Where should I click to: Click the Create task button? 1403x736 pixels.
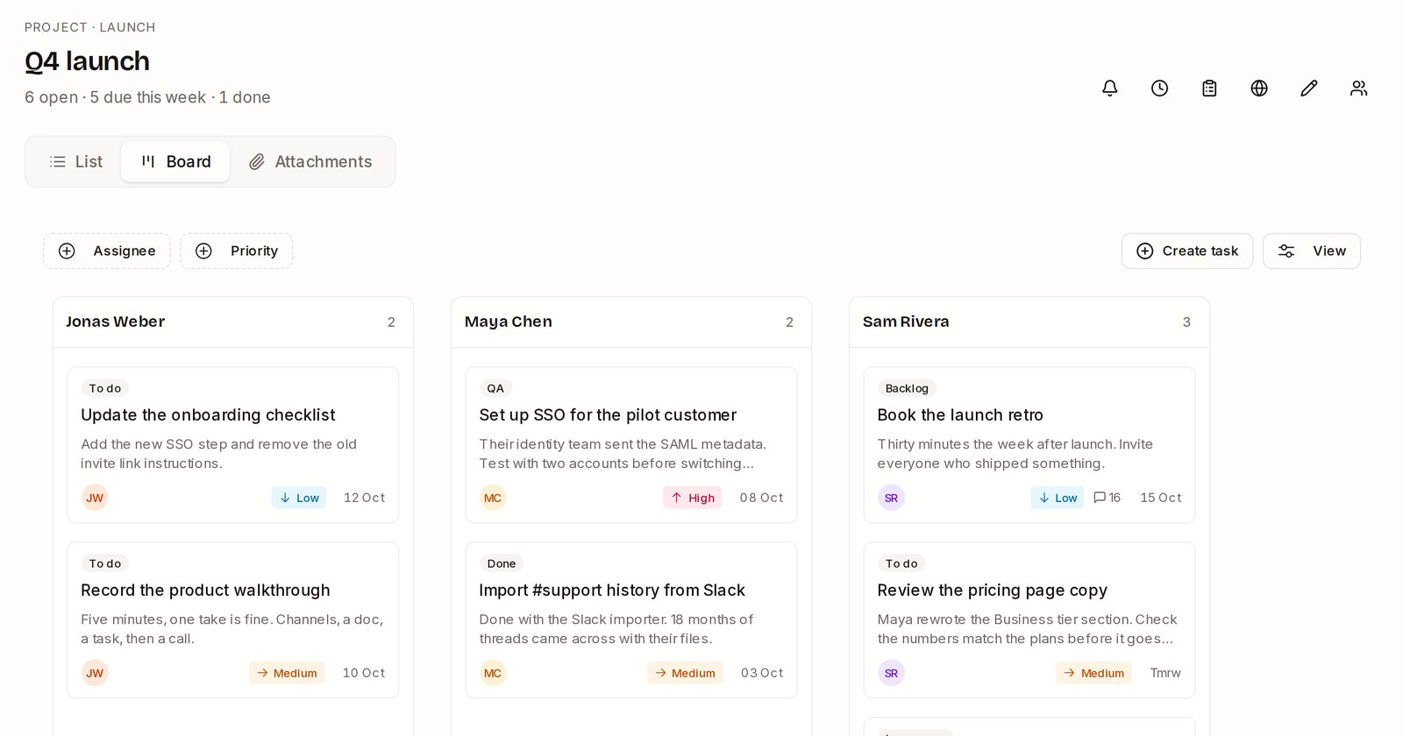tap(1187, 251)
